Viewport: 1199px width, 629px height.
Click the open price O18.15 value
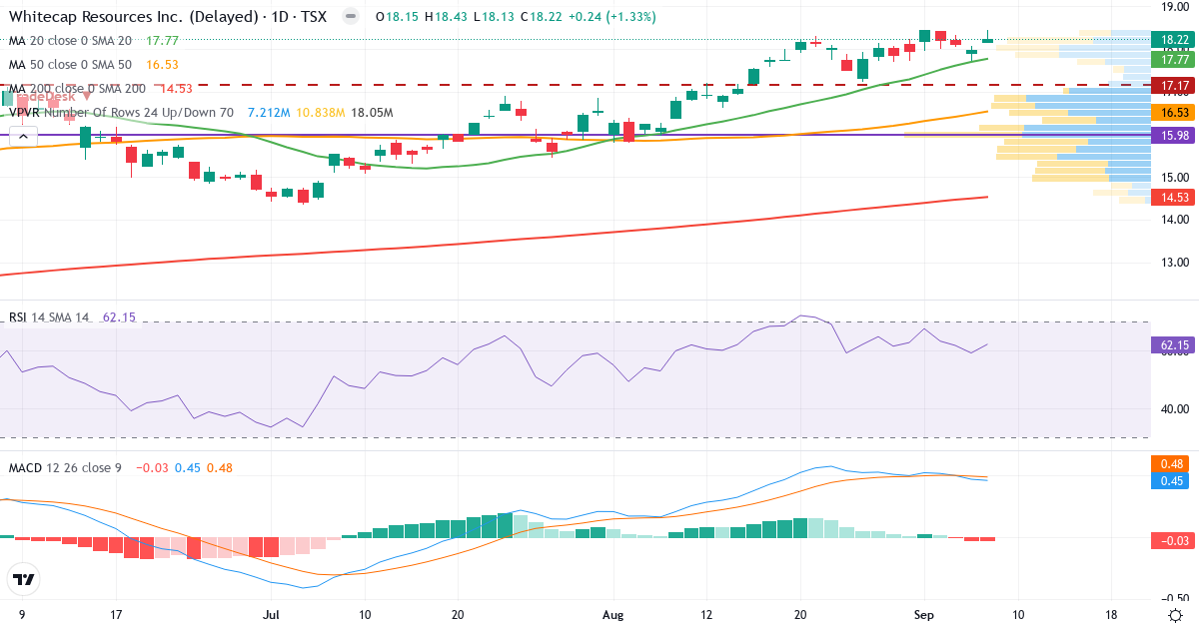pos(398,17)
